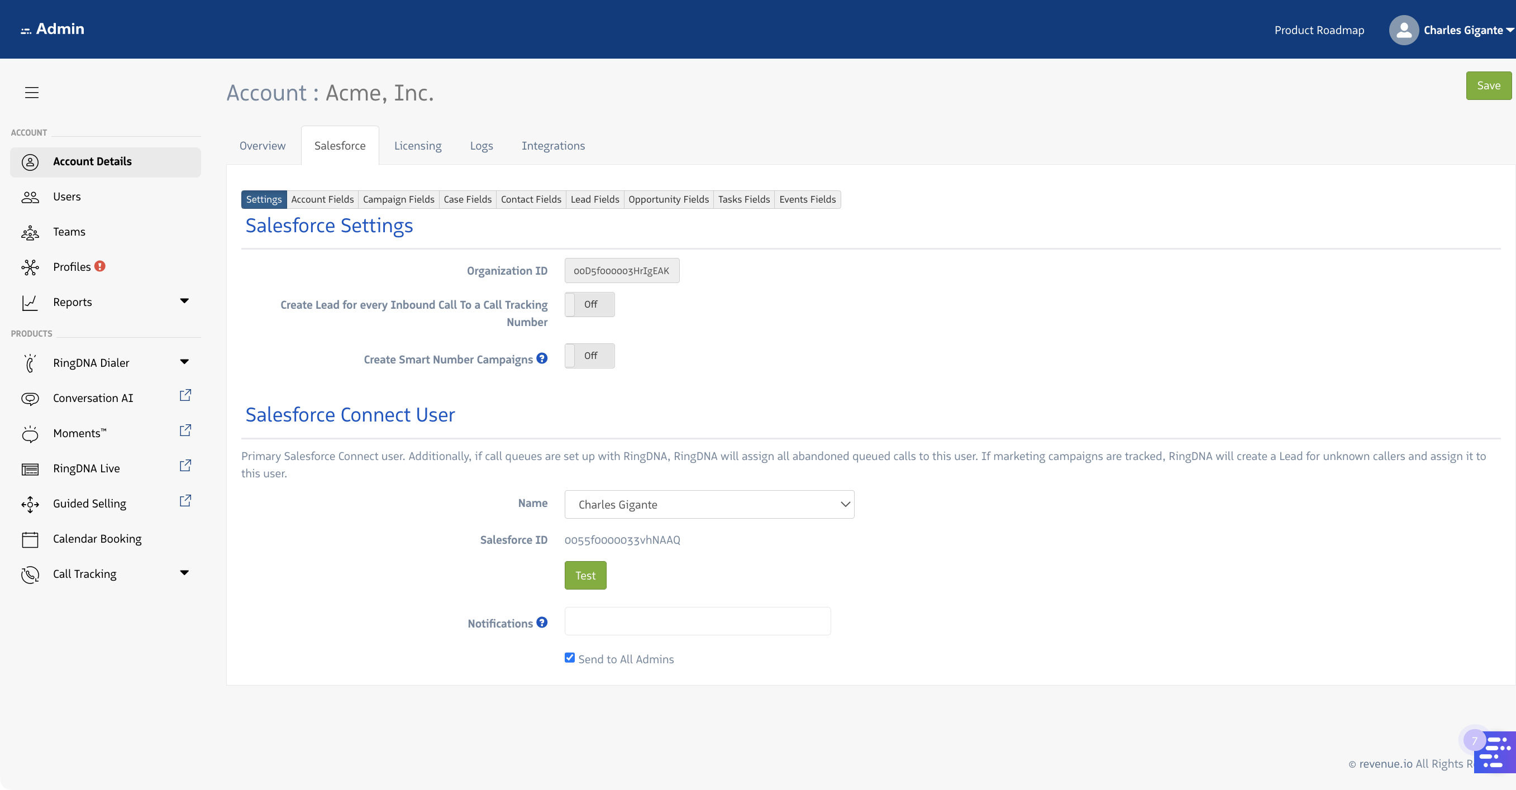Screen dimensions: 1516x790
Task: Uncheck Send to All Admins checkbox
Action: coord(570,658)
